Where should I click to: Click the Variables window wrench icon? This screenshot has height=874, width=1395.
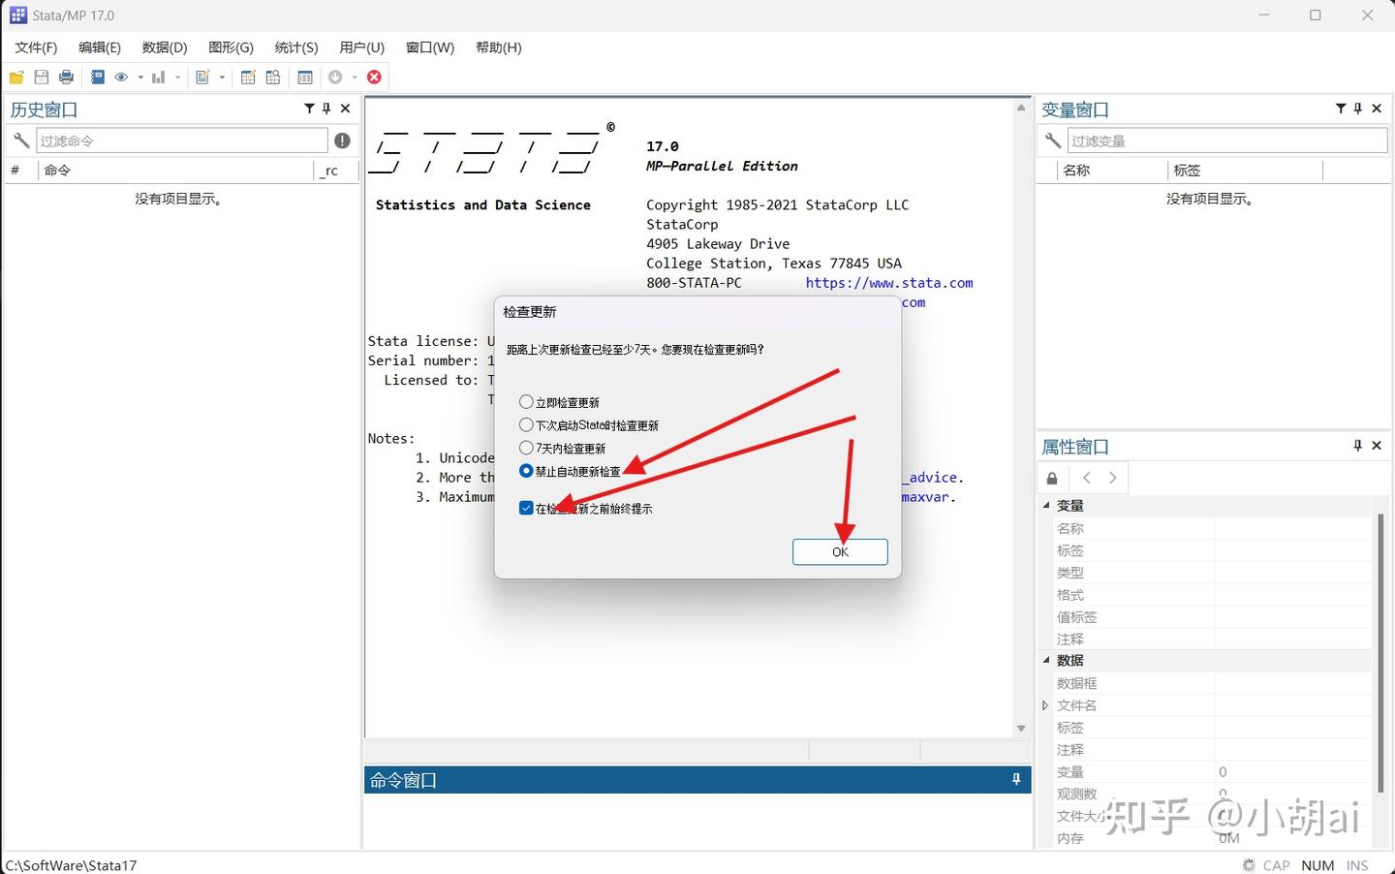pos(1053,140)
